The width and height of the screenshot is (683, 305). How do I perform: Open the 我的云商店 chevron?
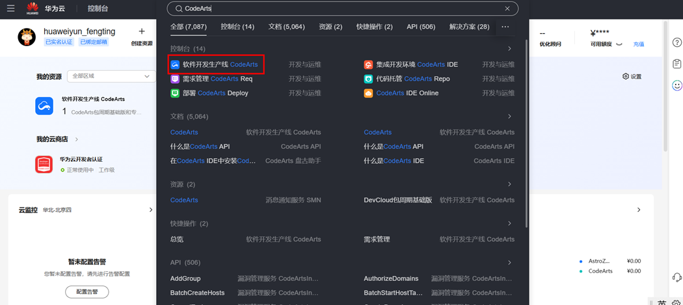point(77,139)
